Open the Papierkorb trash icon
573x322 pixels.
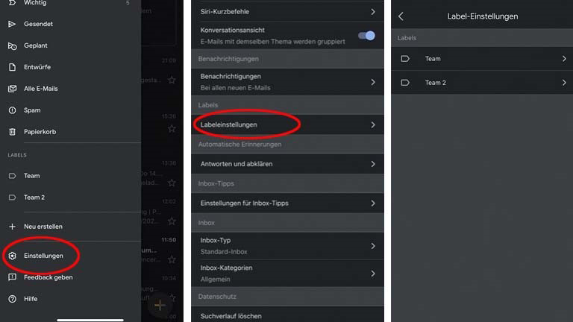pyautogui.click(x=12, y=132)
